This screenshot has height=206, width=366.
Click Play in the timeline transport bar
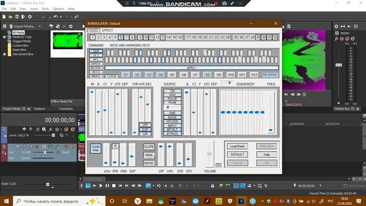[101, 185]
